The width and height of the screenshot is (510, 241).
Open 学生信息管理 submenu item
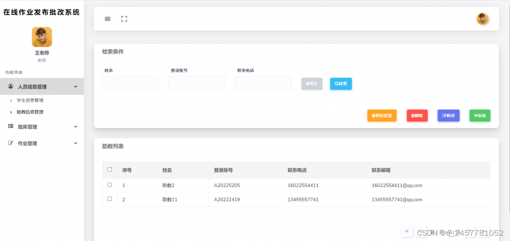click(30, 100)
